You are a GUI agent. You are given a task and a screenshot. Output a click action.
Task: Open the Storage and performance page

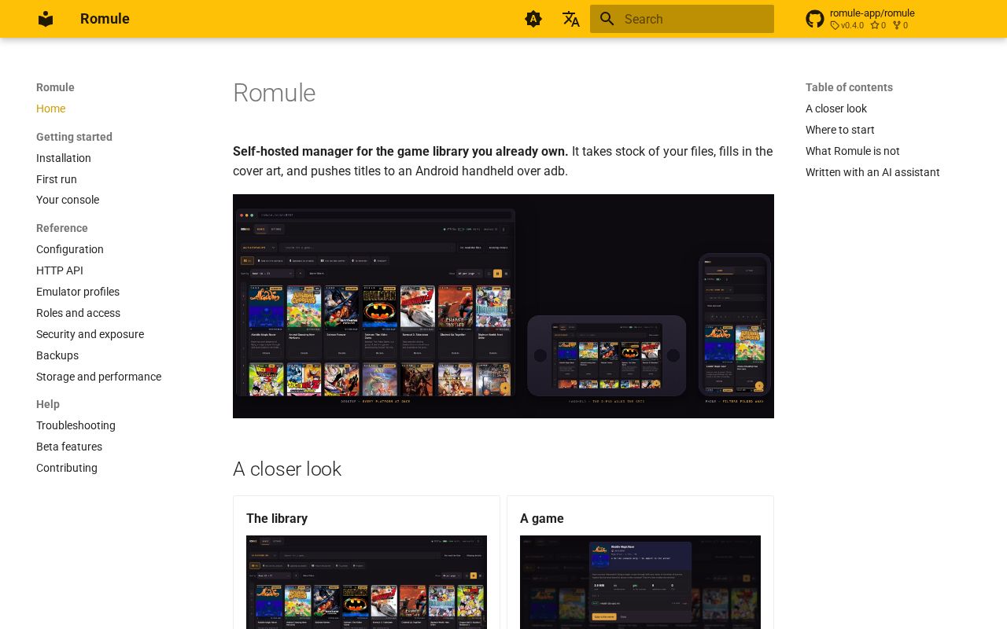click(x=98, y=377)
